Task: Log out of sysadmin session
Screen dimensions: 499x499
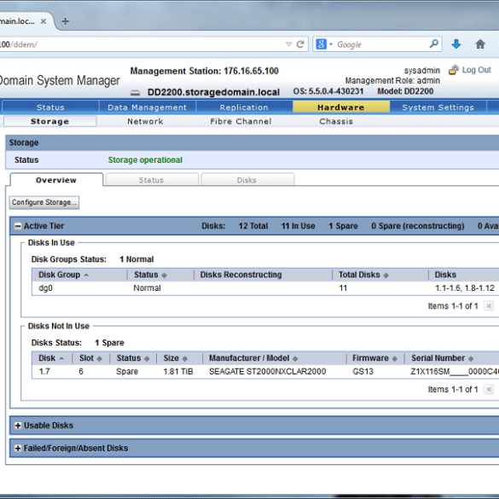Action: tap(476, 70)
